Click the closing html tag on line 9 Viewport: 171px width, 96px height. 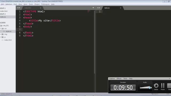28,36
